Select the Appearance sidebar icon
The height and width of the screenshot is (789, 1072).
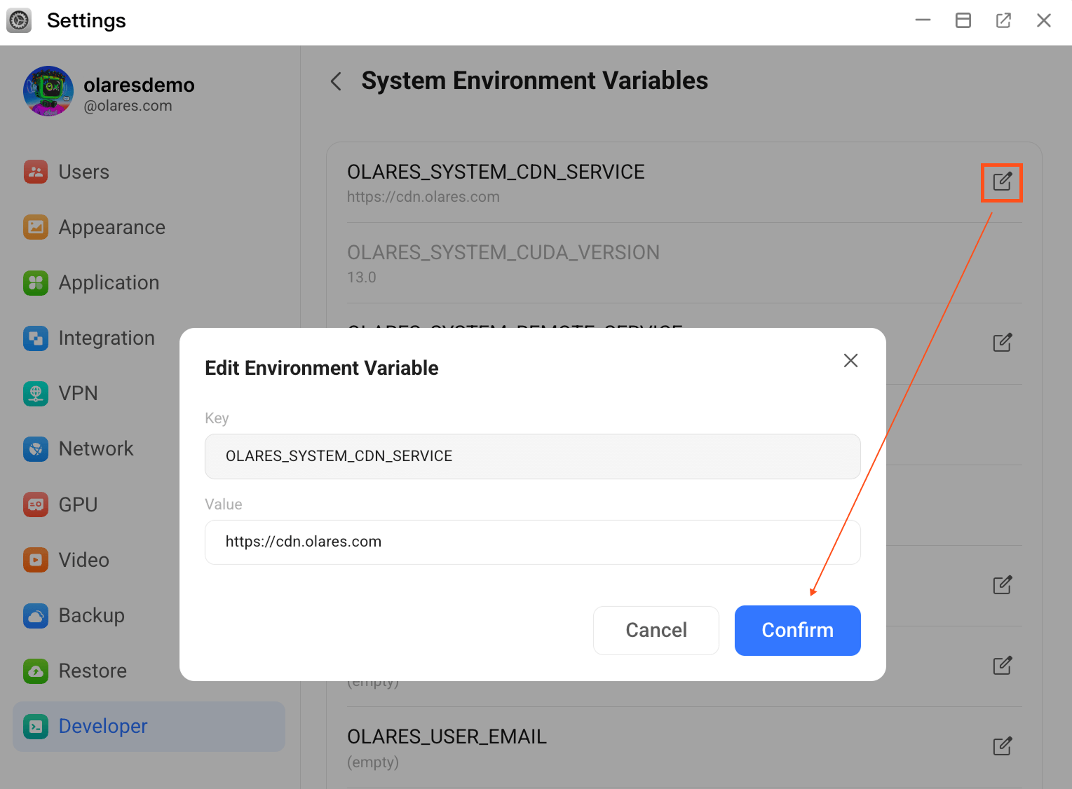tap(35, 227)
